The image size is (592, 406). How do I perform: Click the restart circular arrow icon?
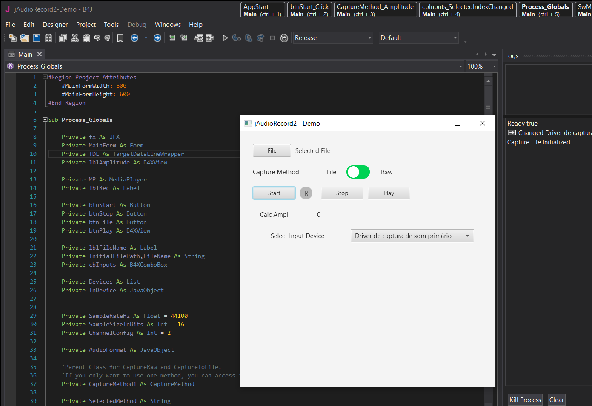[x=284, y=38]
